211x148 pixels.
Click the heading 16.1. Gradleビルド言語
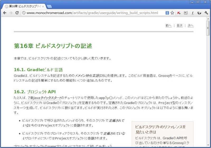coord(38,70)
